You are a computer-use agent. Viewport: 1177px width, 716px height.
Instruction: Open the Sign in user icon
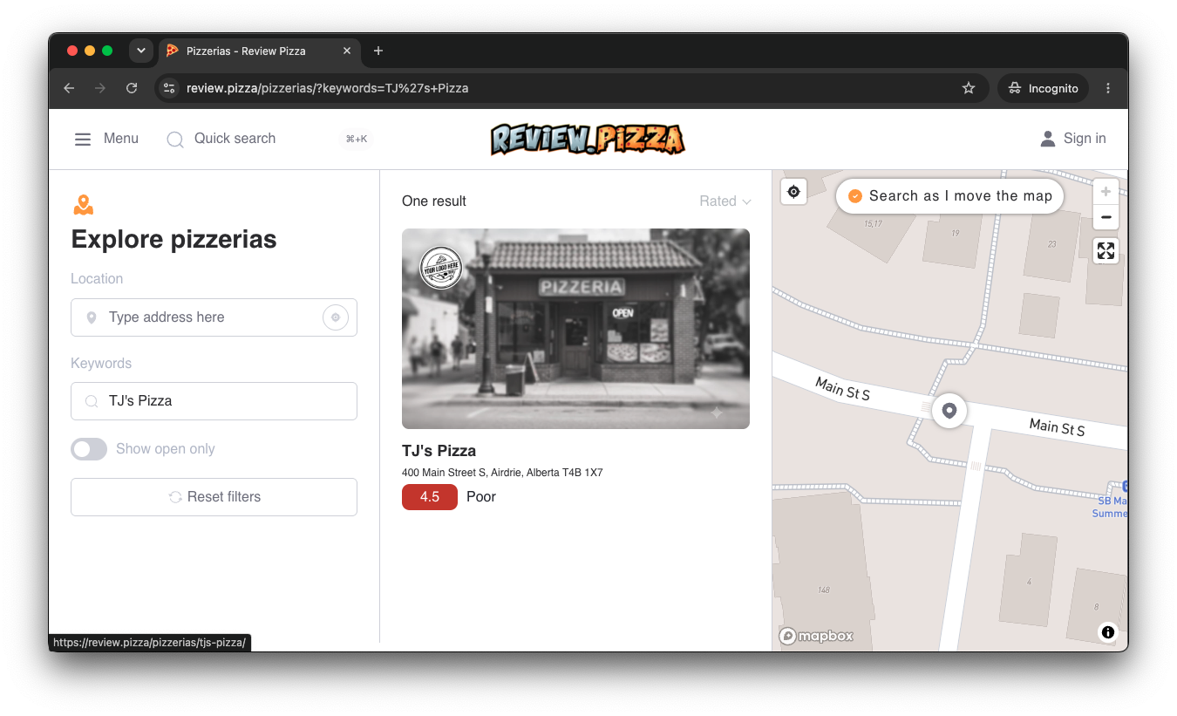pyautogui.click(x=1048, y=139)
